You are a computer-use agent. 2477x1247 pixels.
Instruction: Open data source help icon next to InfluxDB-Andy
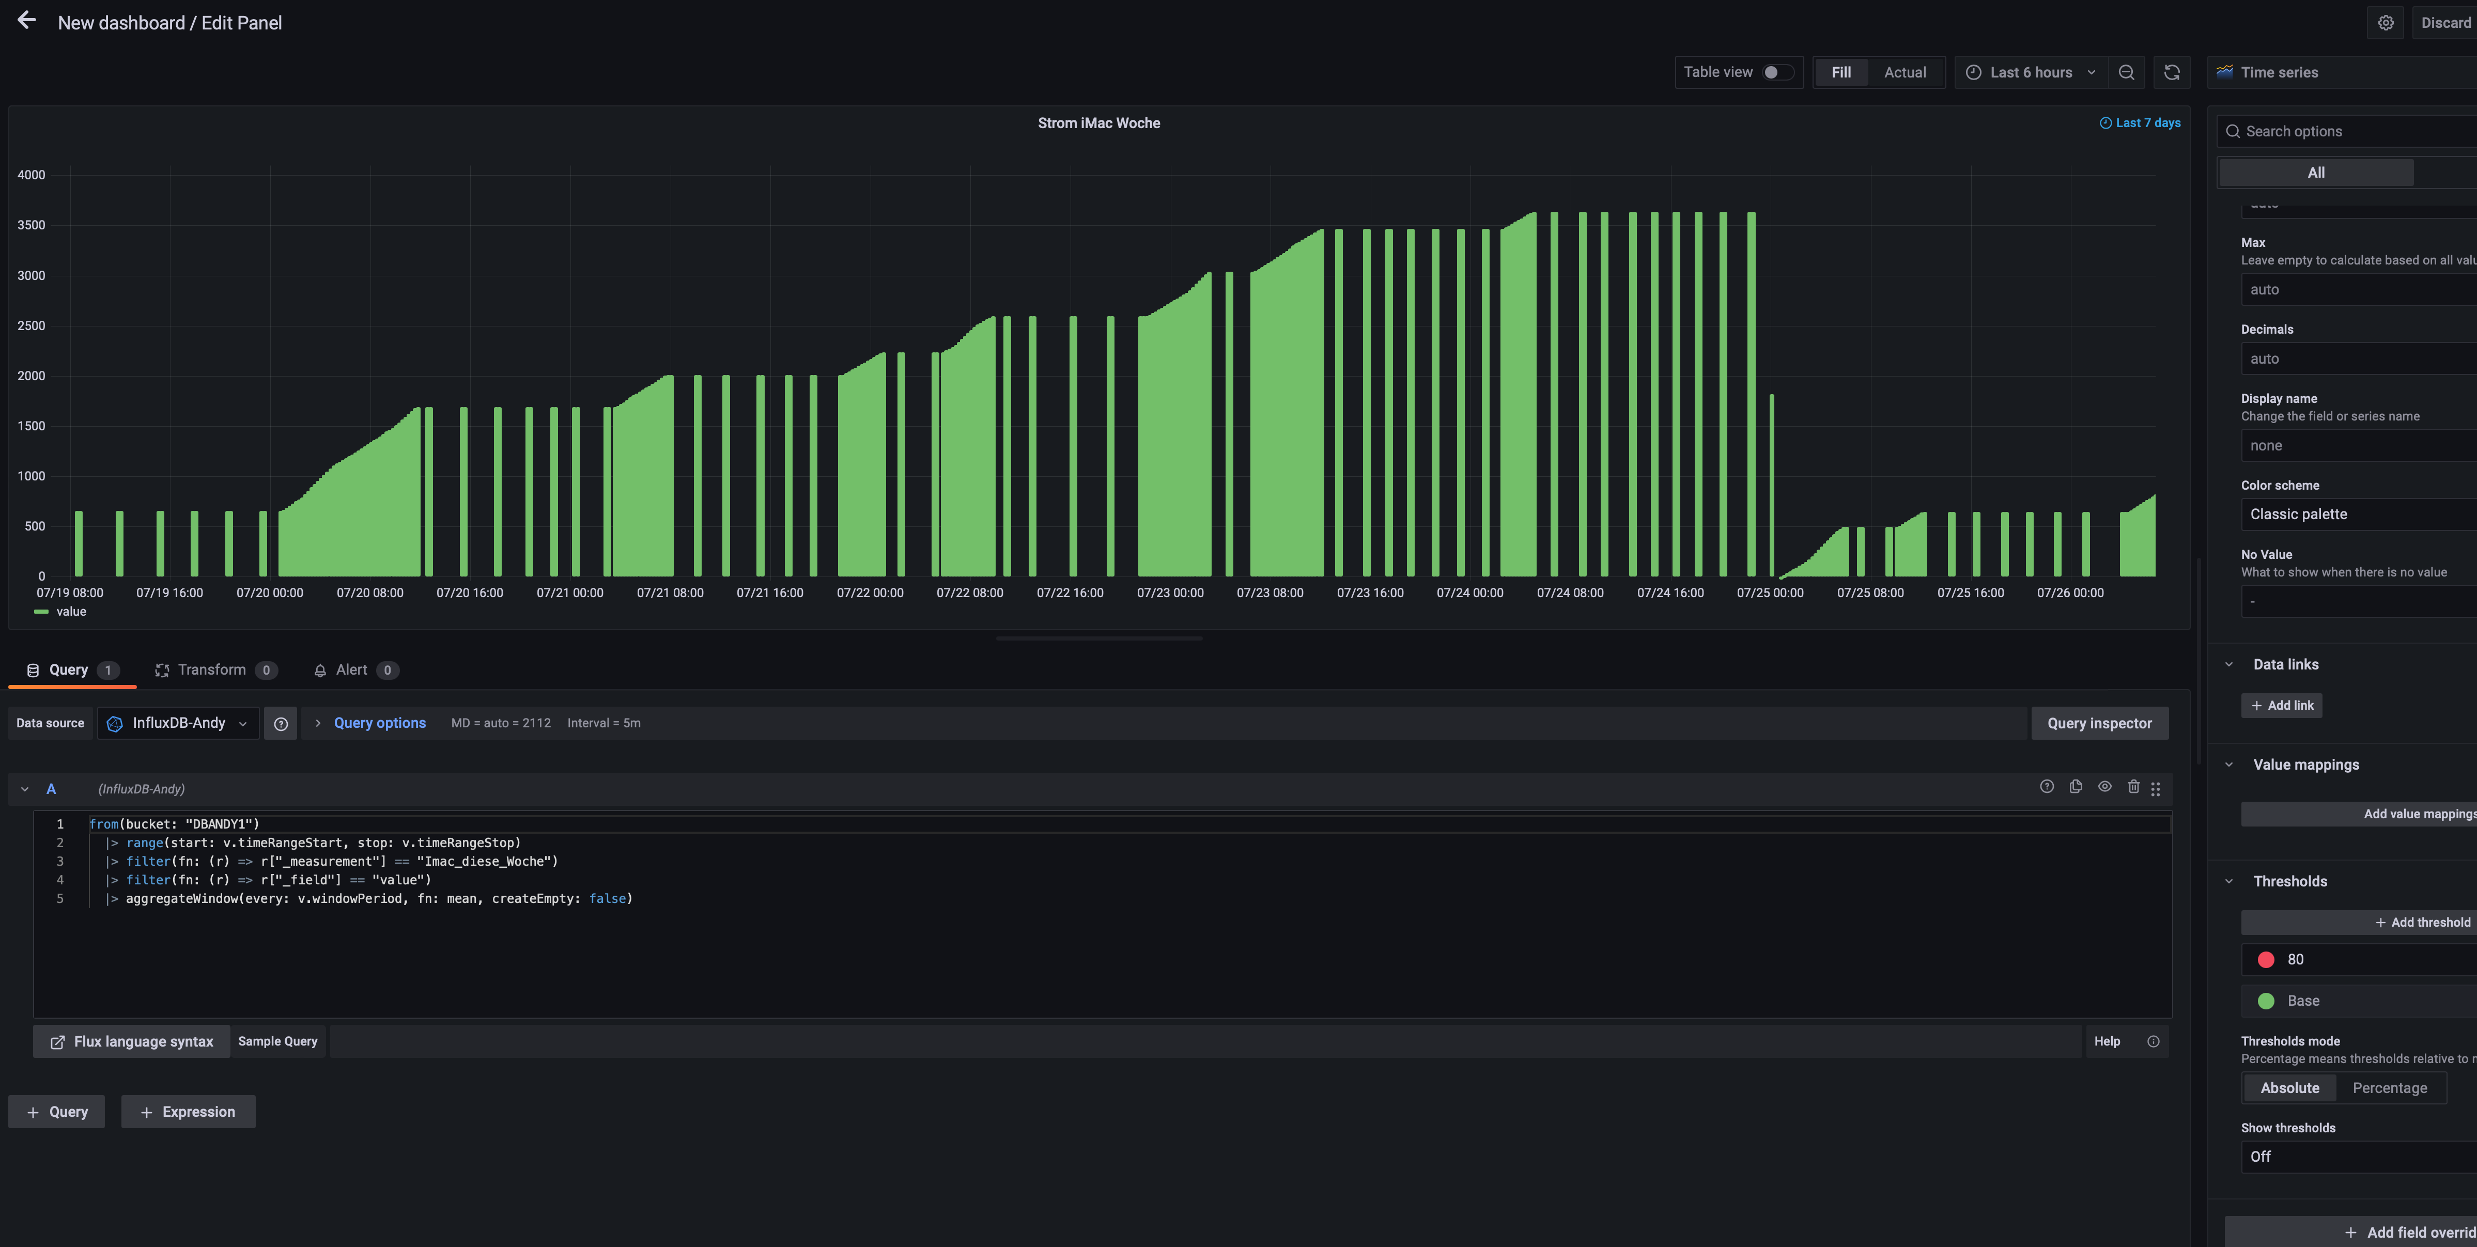click(281, 723)
